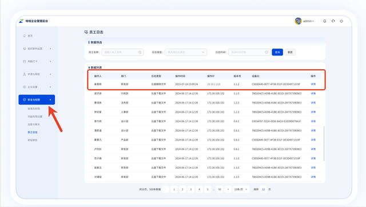Screen dimensions: 366x207
Task: Click the 10.10.1.218 IP cell
Action: (213, 84)
